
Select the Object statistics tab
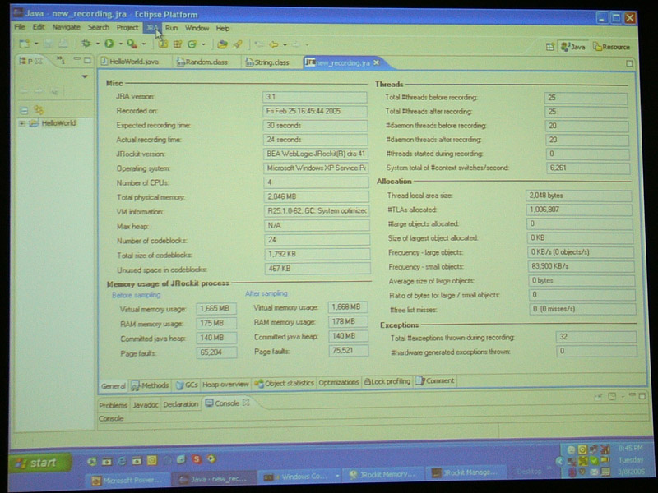point(284,383)
